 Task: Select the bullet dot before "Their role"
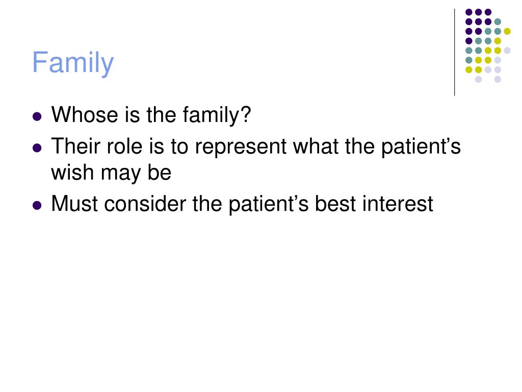click(x=37, y=148)
